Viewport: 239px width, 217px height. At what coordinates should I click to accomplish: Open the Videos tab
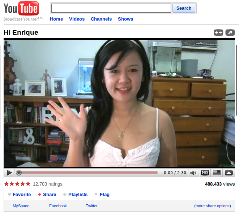coord(77,19)
